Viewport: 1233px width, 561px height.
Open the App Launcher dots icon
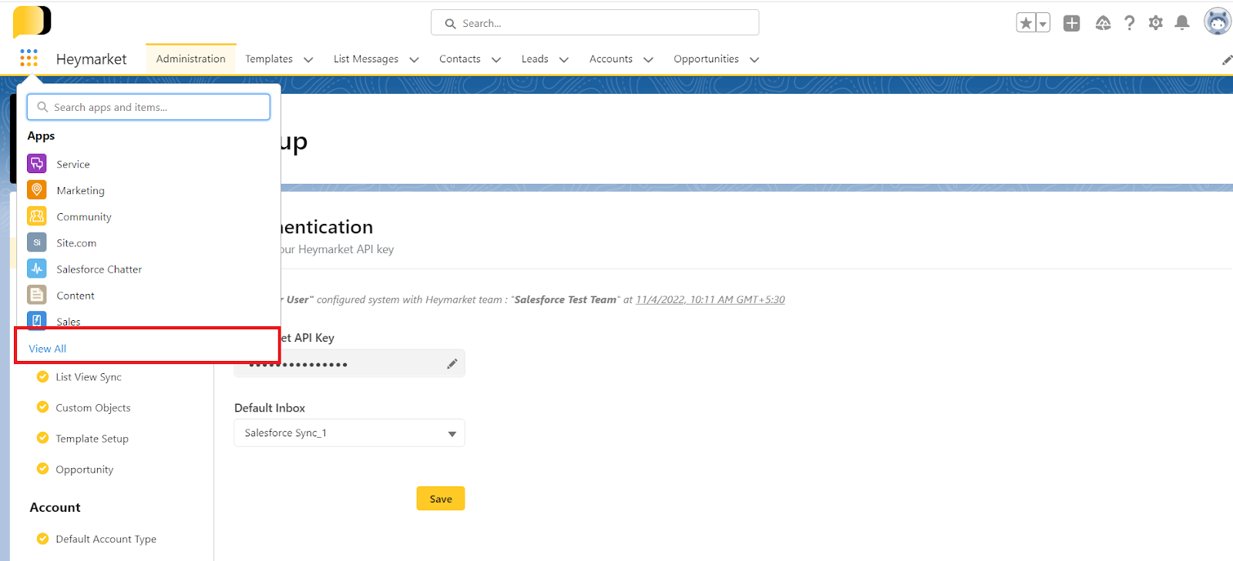coord(29,58)
